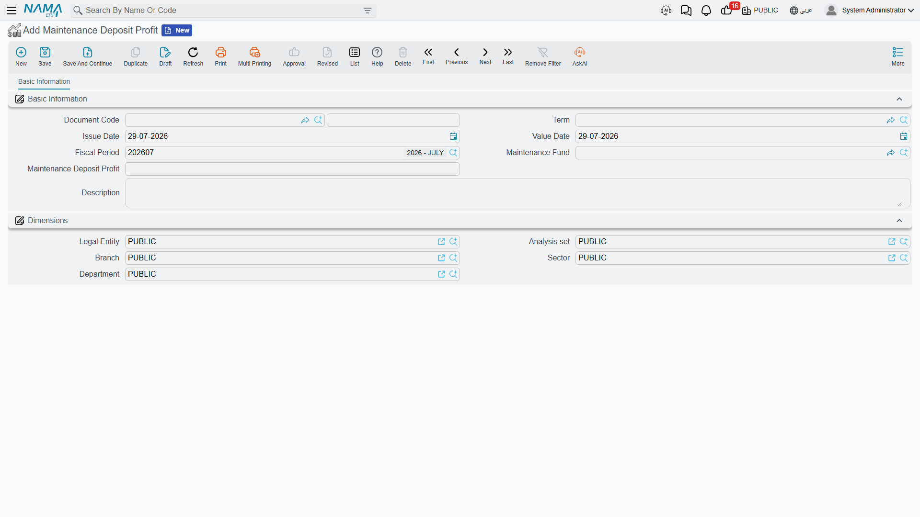
Task: Collapse the Basic Information section
Action: coord(899,99)
